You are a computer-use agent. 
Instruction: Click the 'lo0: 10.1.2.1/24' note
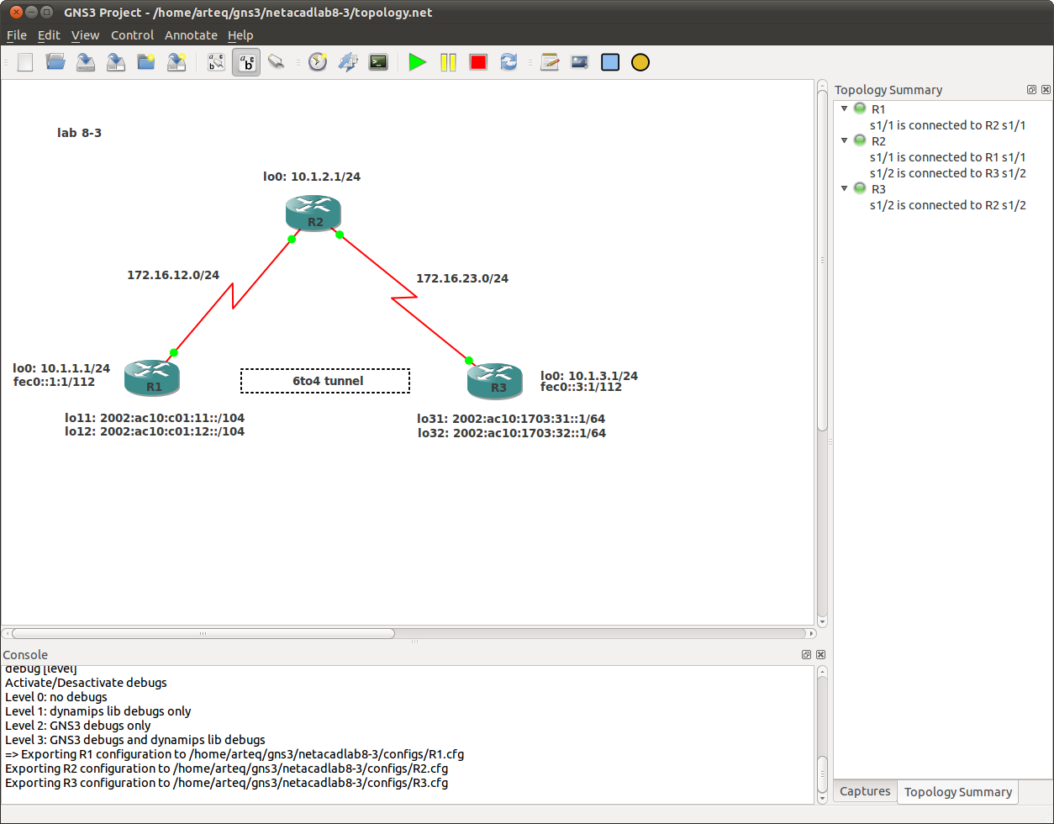point(312,177)
